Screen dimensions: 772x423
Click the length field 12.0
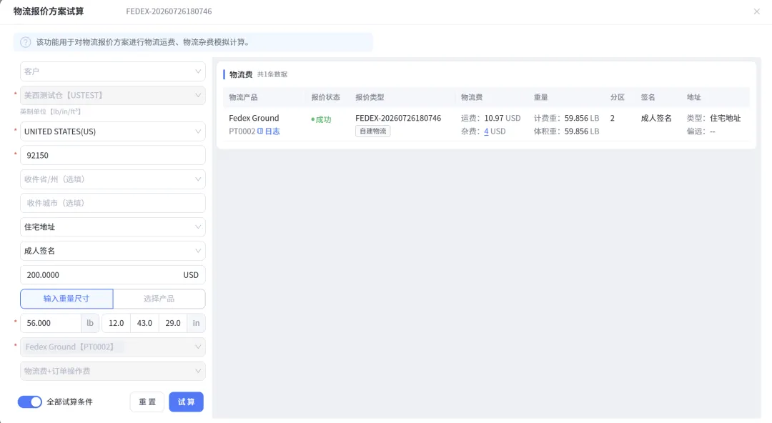[x=117, y=323]
